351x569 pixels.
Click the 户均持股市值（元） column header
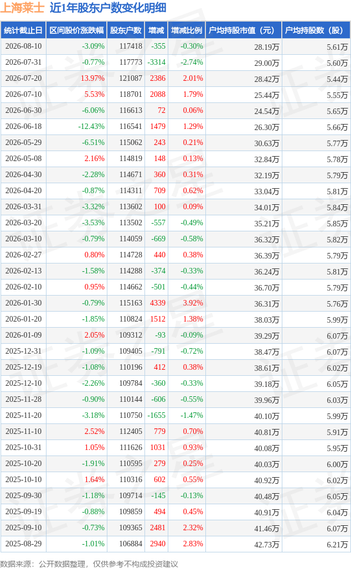pyautogui.click(x=244, y=30)
